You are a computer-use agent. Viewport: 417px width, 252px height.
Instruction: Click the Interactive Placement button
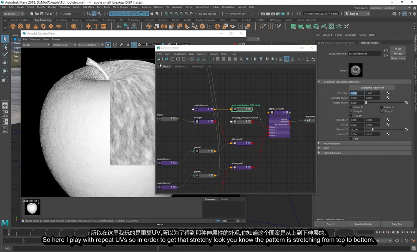point(372,87)
